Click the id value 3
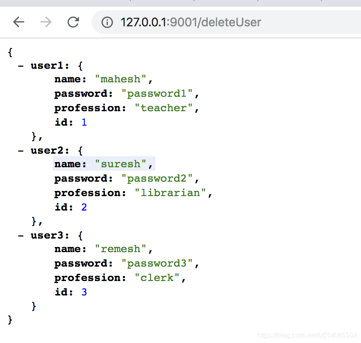The width and height of the screenshot is (361, 343). (x=84, y=292)
